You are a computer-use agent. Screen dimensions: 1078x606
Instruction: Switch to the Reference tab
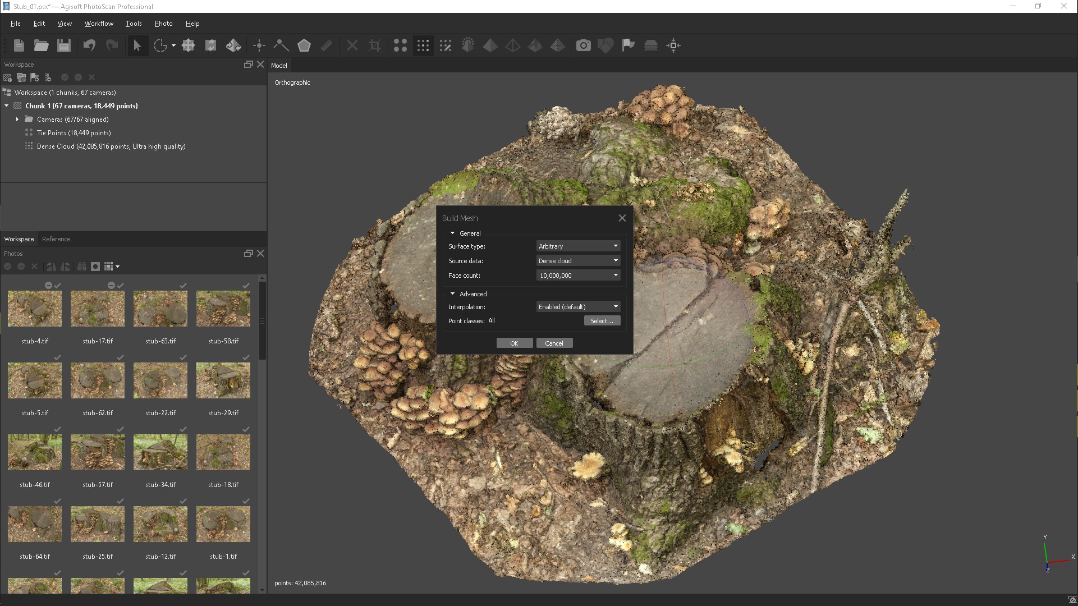coord(56,239)
